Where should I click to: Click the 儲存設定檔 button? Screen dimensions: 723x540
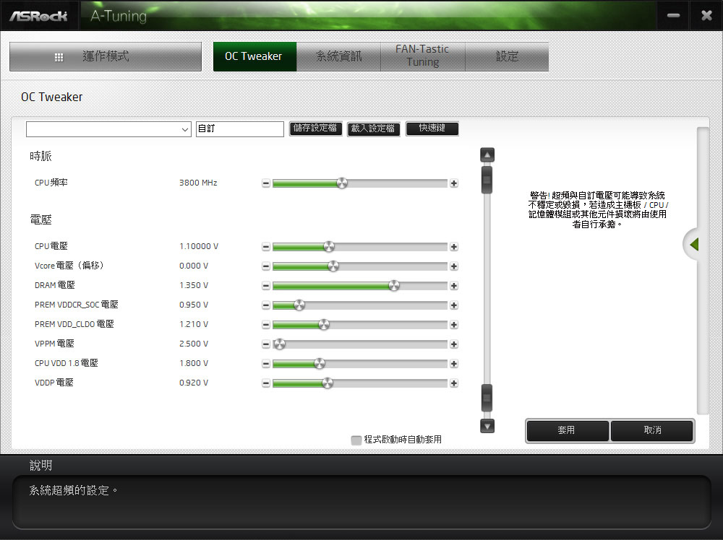[315, 129]
